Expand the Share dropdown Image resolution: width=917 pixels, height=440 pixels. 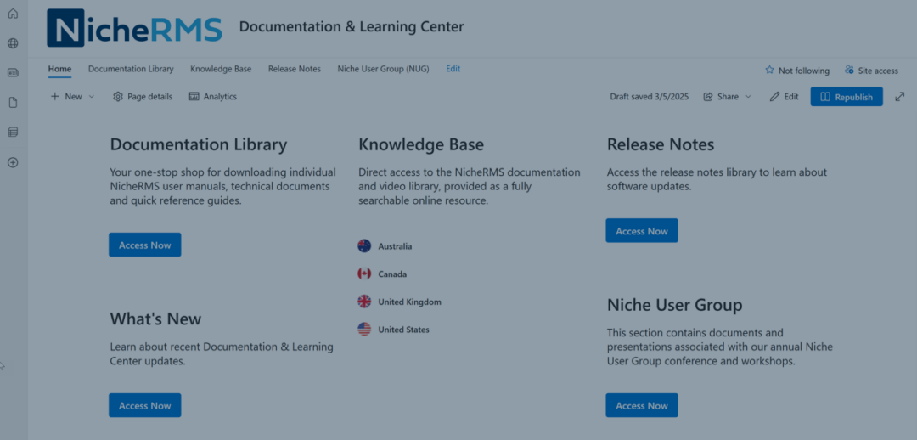pos(728,97)
